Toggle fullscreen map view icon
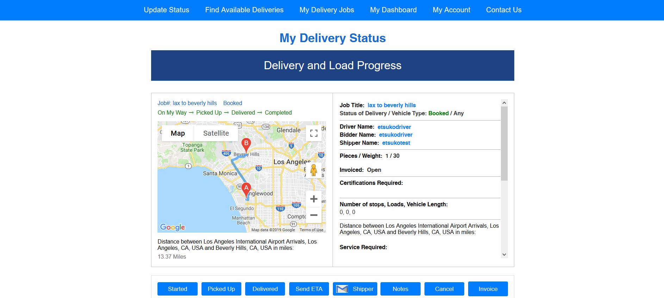Viewport: 664px width, 298px height. pos(314,133)
